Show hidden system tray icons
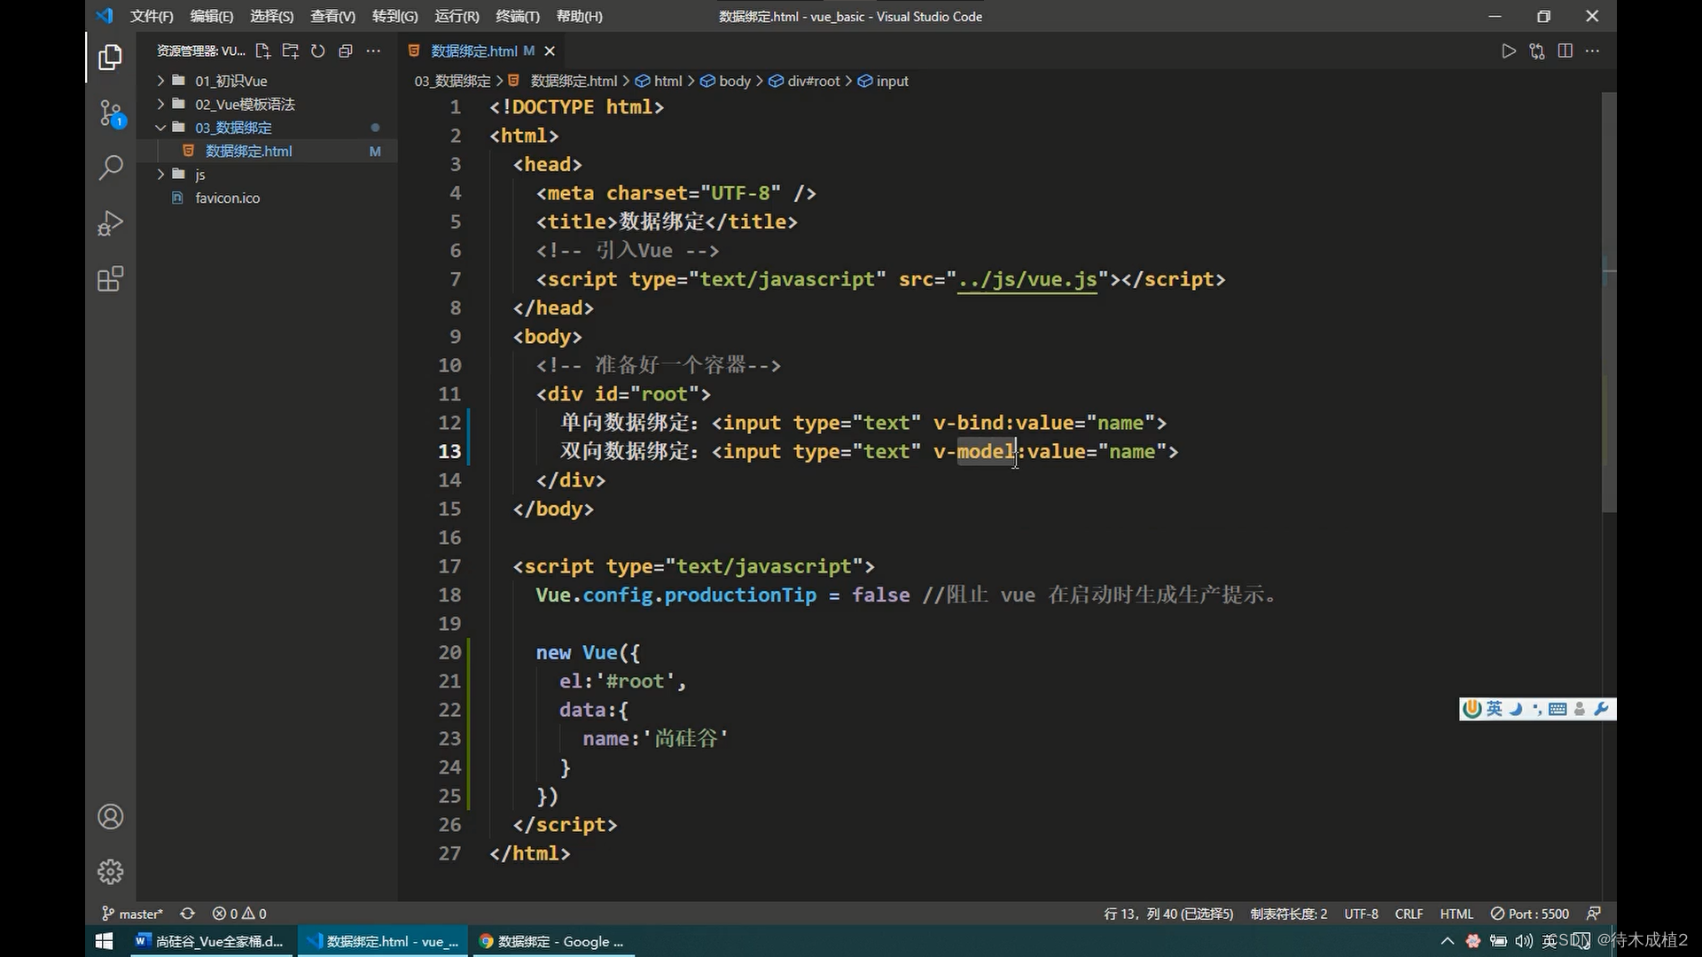Image resolution: width=1702 pixels, height=957 pixels. 1448,941
